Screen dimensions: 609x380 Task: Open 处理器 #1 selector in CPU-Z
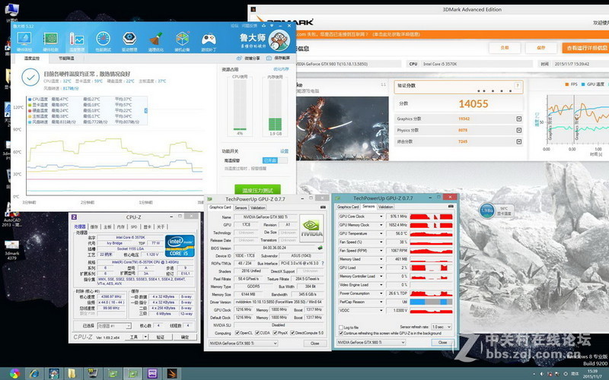click(114, 326)
